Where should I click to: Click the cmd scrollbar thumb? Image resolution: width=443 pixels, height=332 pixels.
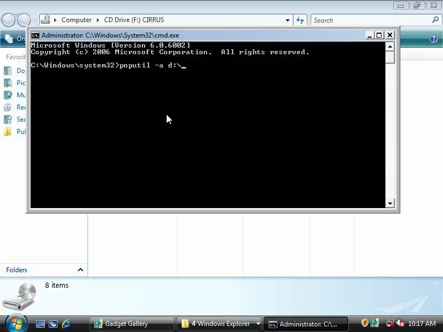(390, 58)
